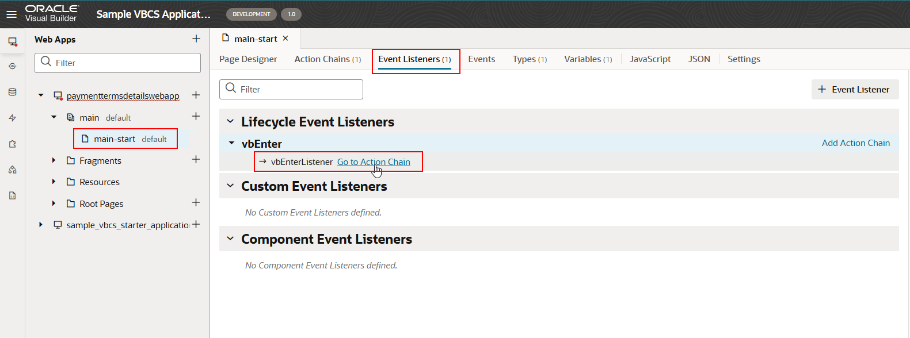This screenshot has height=338, width=910.
Task: Focus the Event Listeners Filter field
Action: coord(291,89)
